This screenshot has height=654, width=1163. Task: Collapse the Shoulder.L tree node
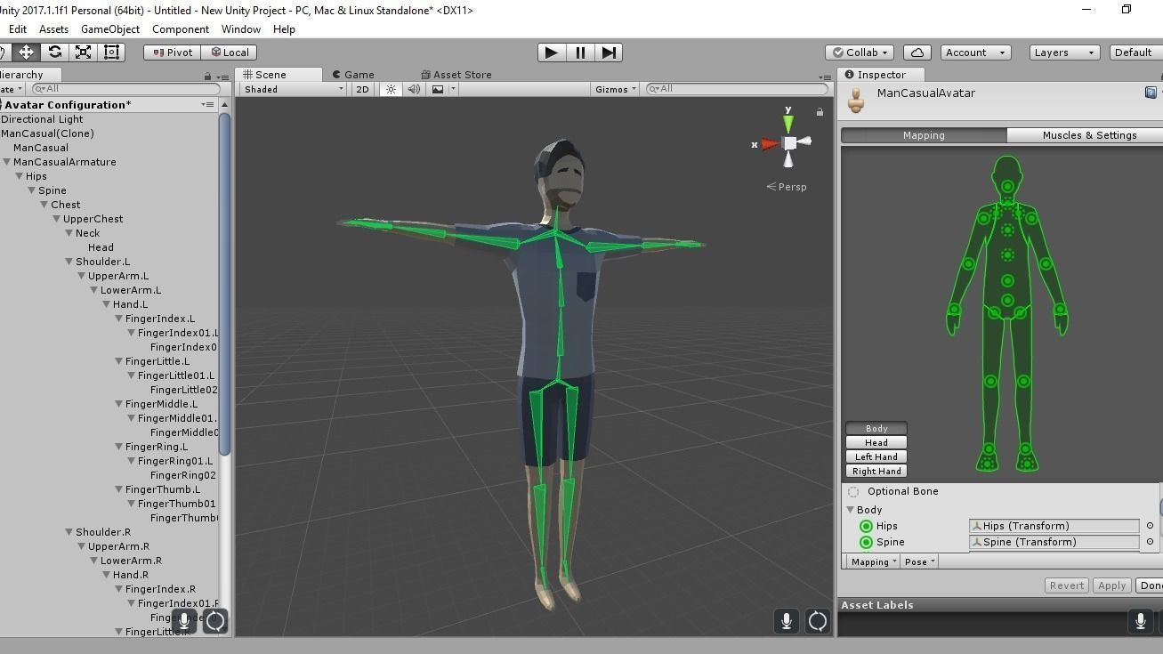[69, 262]
